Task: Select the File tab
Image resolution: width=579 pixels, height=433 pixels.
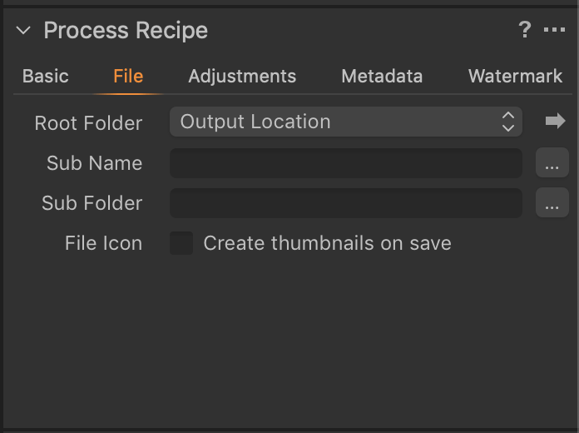Action: pos(128,77)
